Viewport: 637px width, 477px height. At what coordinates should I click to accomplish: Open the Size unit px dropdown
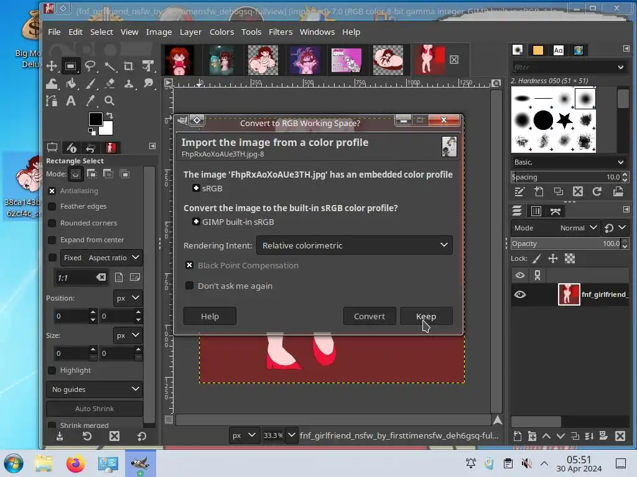click(128, 335)
